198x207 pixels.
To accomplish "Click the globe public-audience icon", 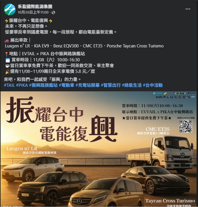I will coord(53,12).
